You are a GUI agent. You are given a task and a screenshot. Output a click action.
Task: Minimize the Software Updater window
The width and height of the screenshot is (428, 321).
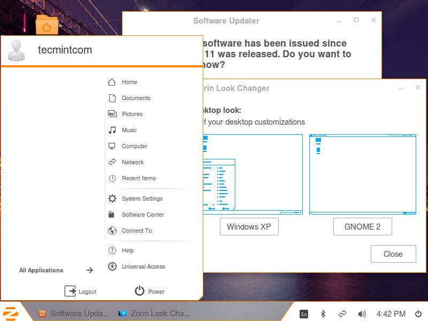click(339, 20)
